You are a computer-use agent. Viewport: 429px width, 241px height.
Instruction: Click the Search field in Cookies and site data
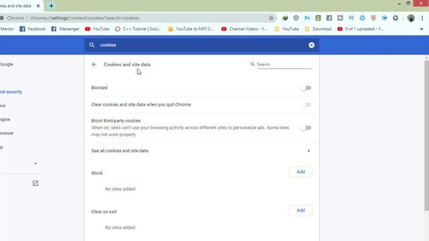[x=284, y=64]
